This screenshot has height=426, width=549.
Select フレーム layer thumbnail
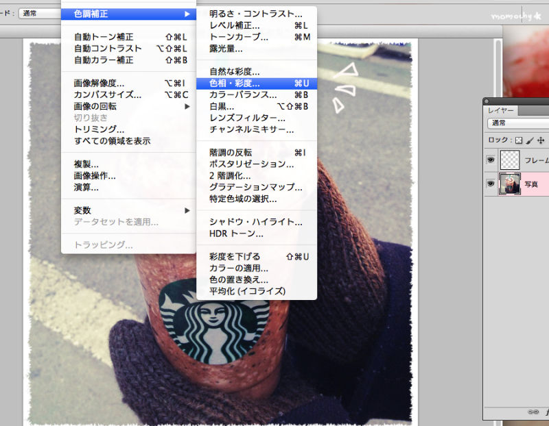[509, 160]
